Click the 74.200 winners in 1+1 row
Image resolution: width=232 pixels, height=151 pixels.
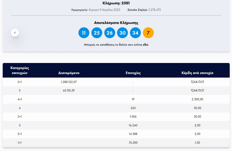[x=133, y=143]
